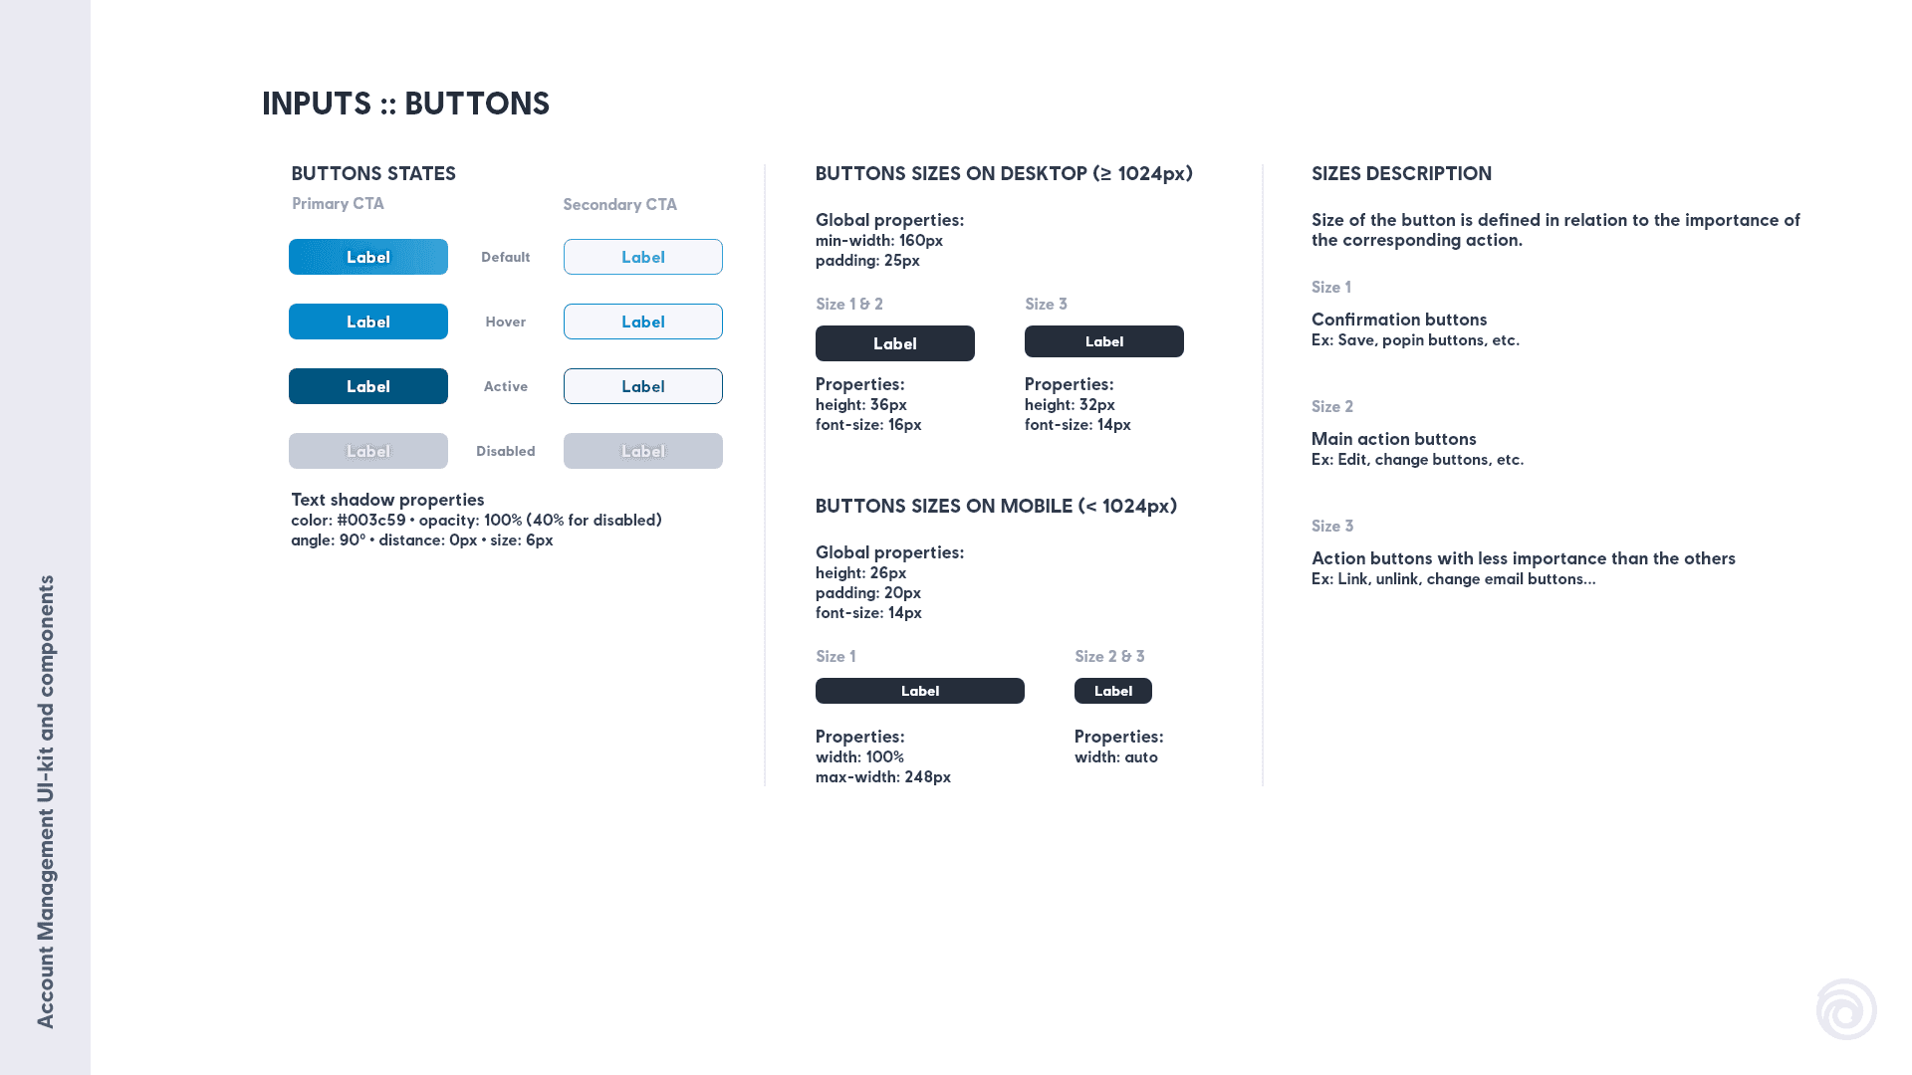Click the Size 3 desktop Label button
1912x1075 pixels.
tap(1103, 341)
